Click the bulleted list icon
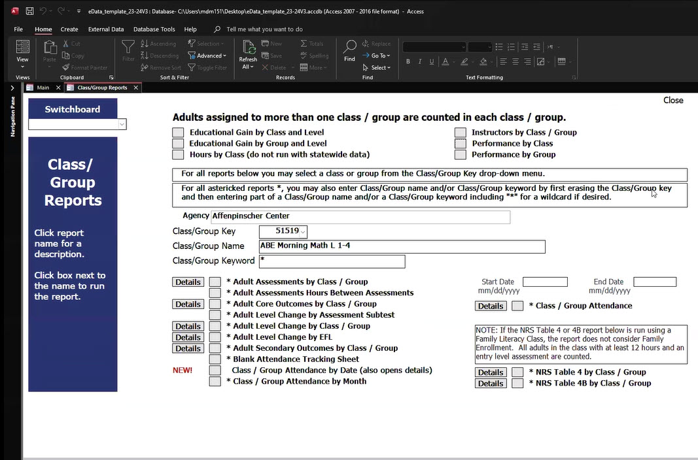Image resolution: width=698 pixels, height=460 pixels. pyautogui.click(x=499, y=46)
